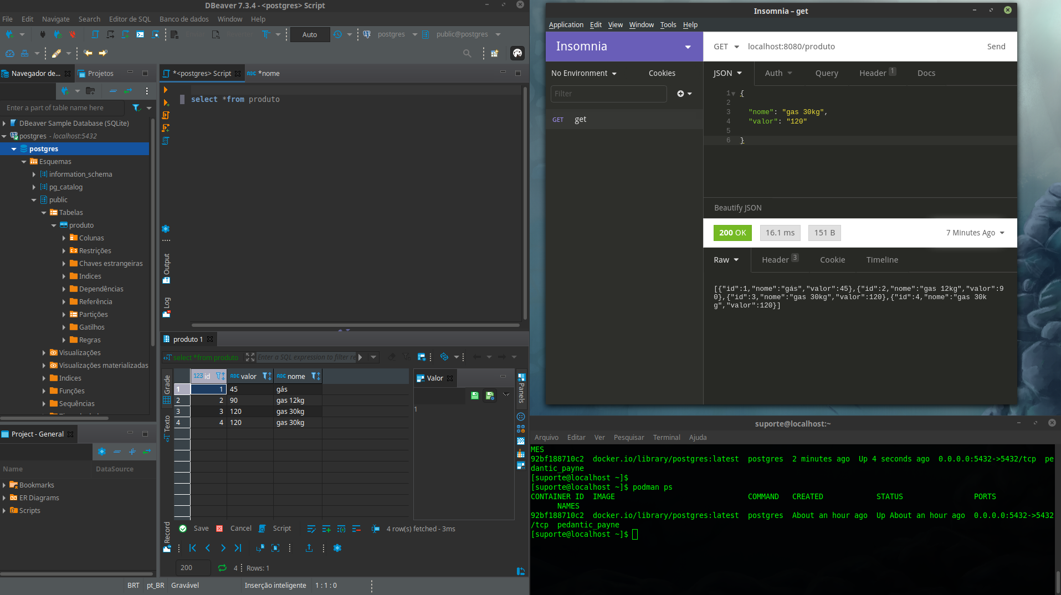Open the Insomnia workspace dropdown

(x=688, y=47)
